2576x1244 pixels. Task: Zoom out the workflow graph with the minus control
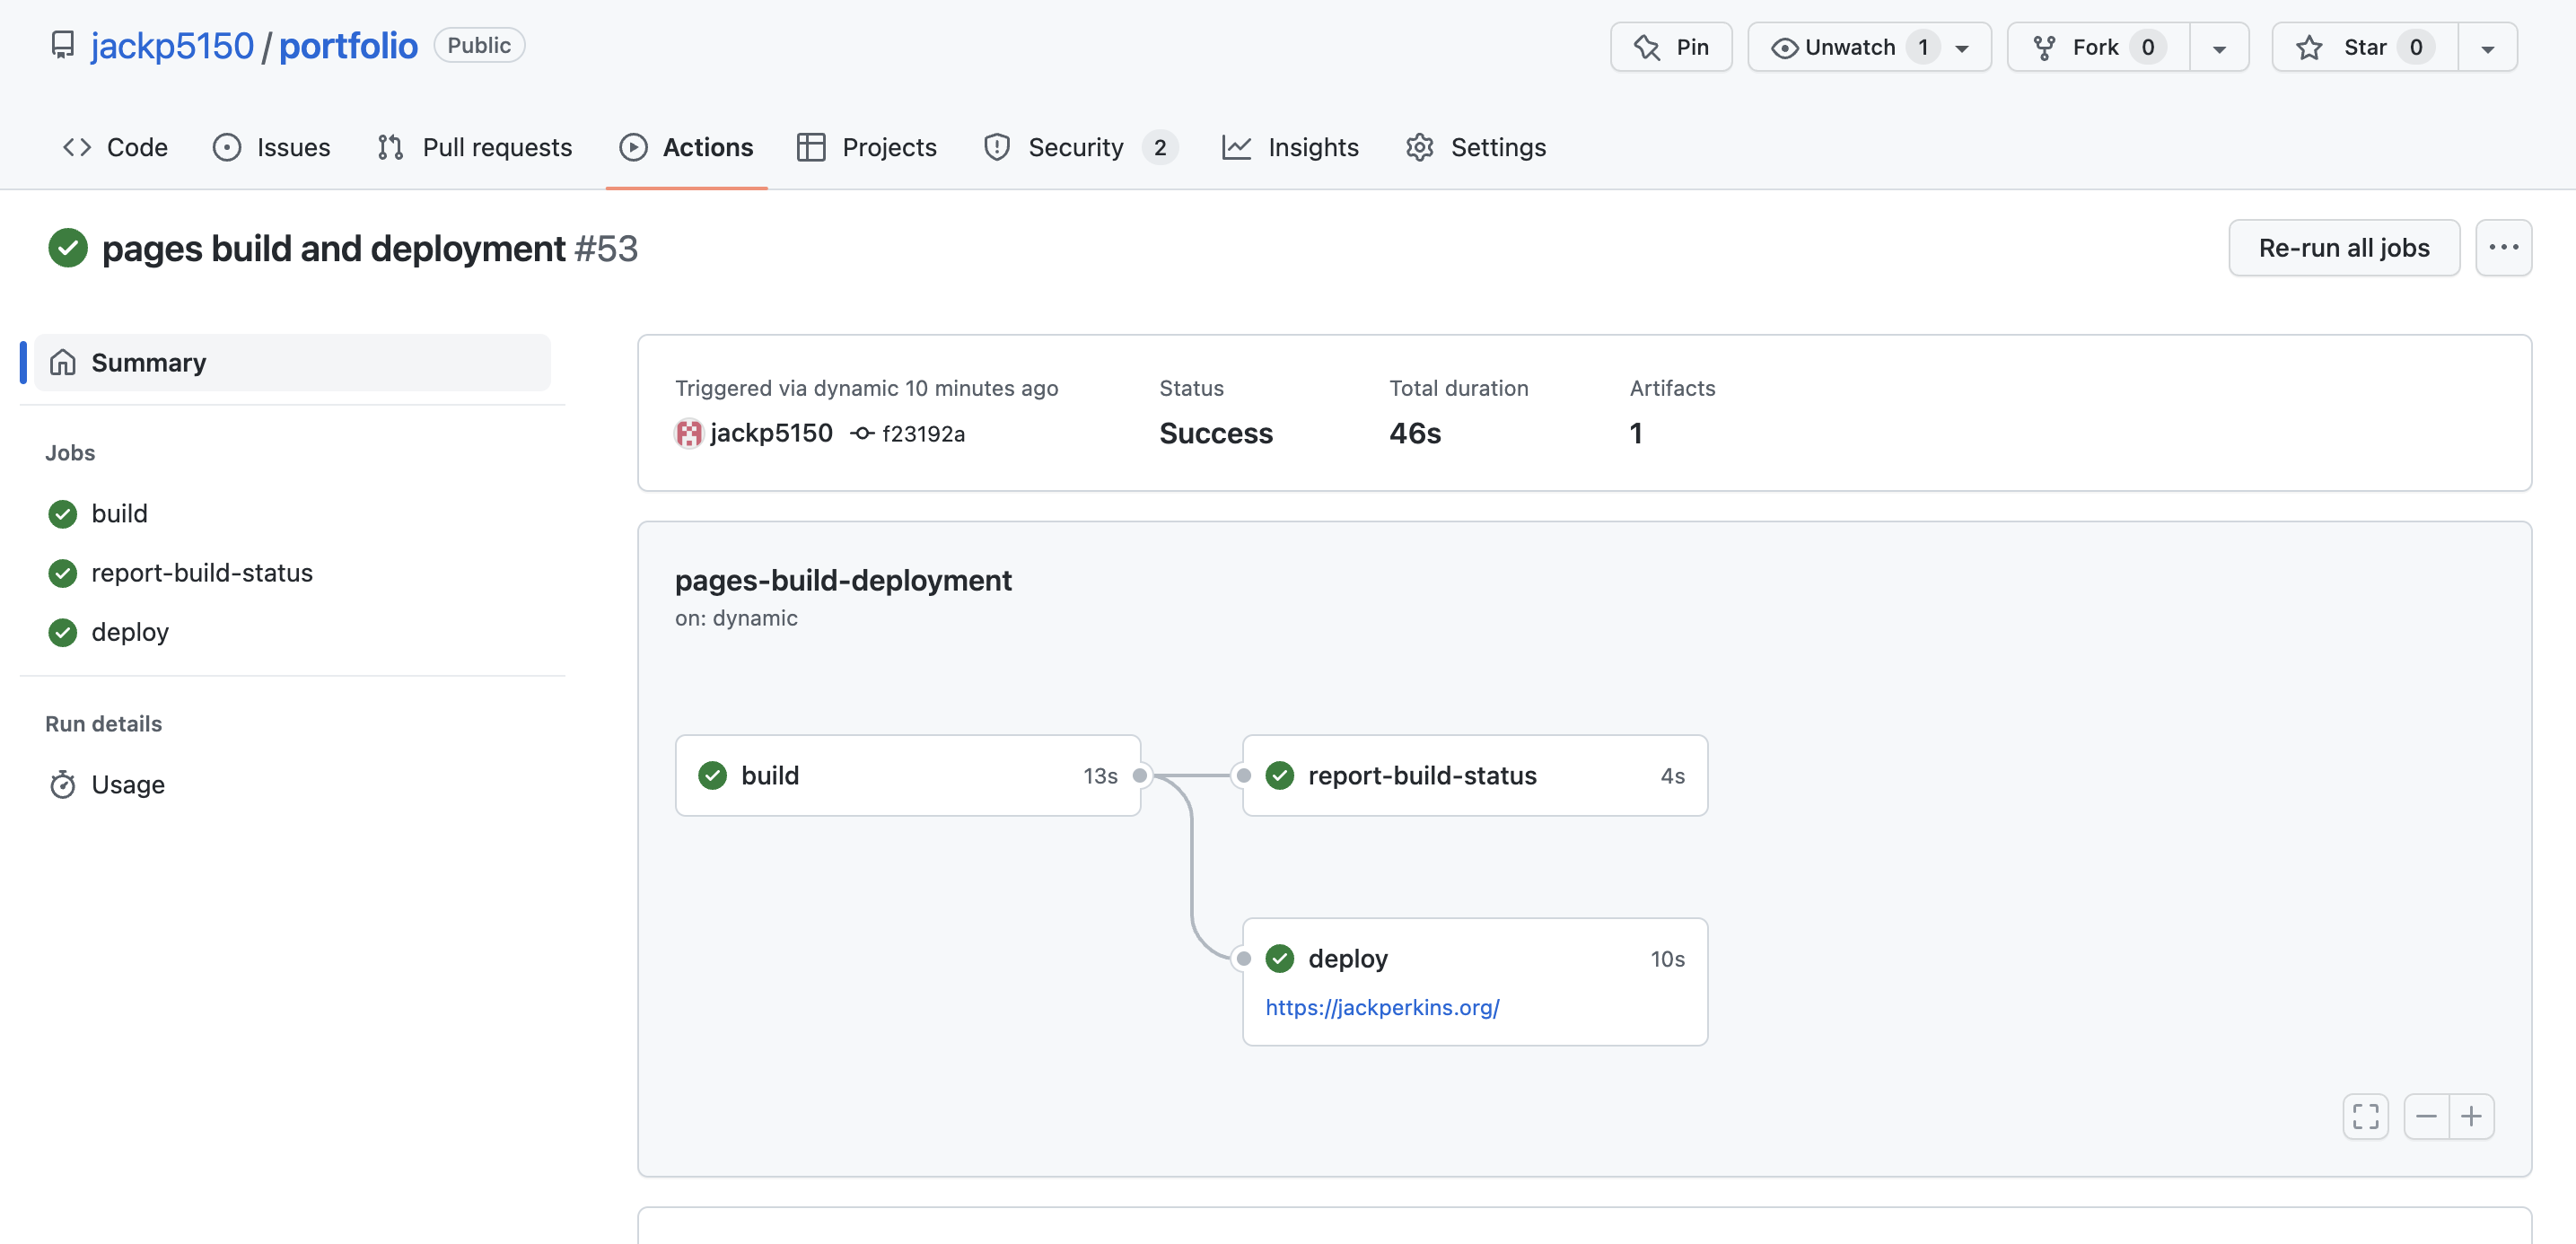(x=2426, y=1116)
